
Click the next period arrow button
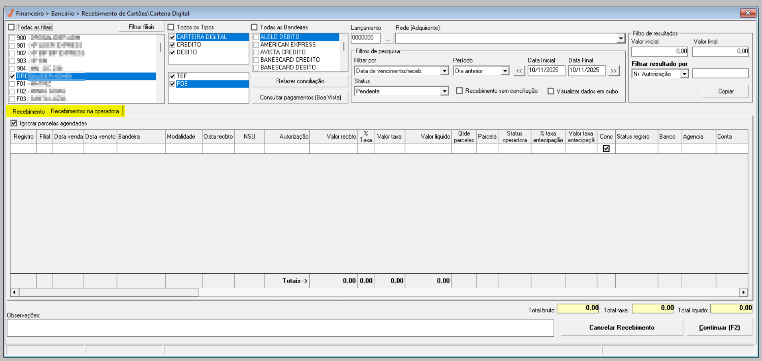(x=613, y=71)
